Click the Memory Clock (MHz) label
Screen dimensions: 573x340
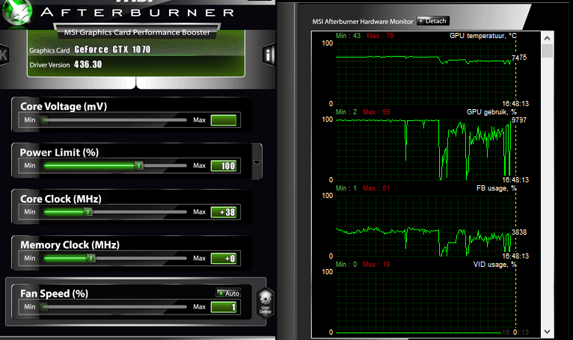70,245
